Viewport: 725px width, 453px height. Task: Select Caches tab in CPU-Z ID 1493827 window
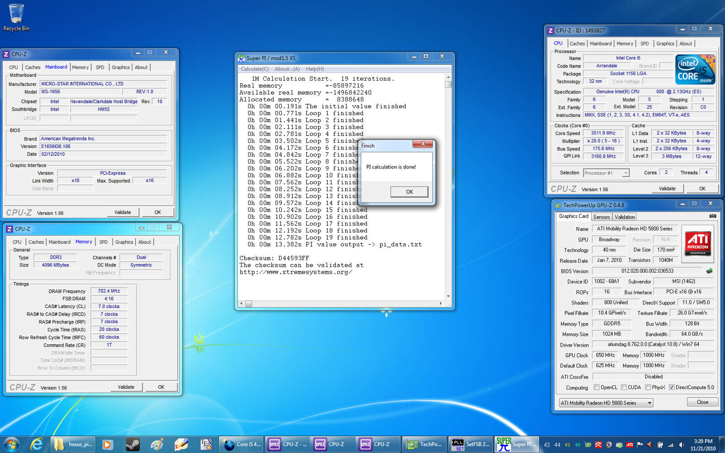[577, 44]
